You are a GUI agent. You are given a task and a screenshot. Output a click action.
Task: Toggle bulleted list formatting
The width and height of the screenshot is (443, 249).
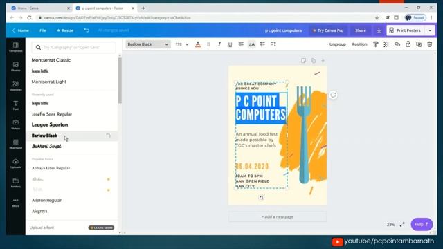[x=262, y=44]
